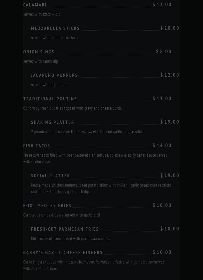This screenshot has width=203, height=280.
Task: Click the Fresh-Cut Parmesan Fries title
Action: click(x=65, y=229)
